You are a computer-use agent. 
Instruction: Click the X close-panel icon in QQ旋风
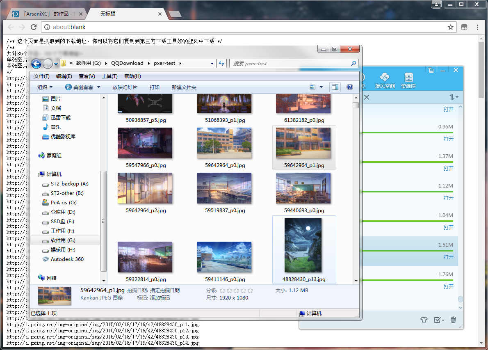click(x=367, y=98)
